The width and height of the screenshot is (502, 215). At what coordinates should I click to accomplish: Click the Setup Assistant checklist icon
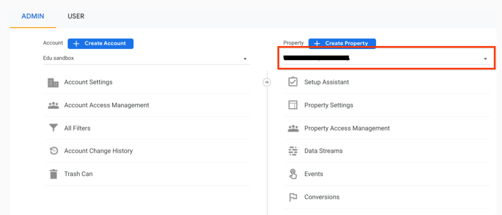coord(293,82)
